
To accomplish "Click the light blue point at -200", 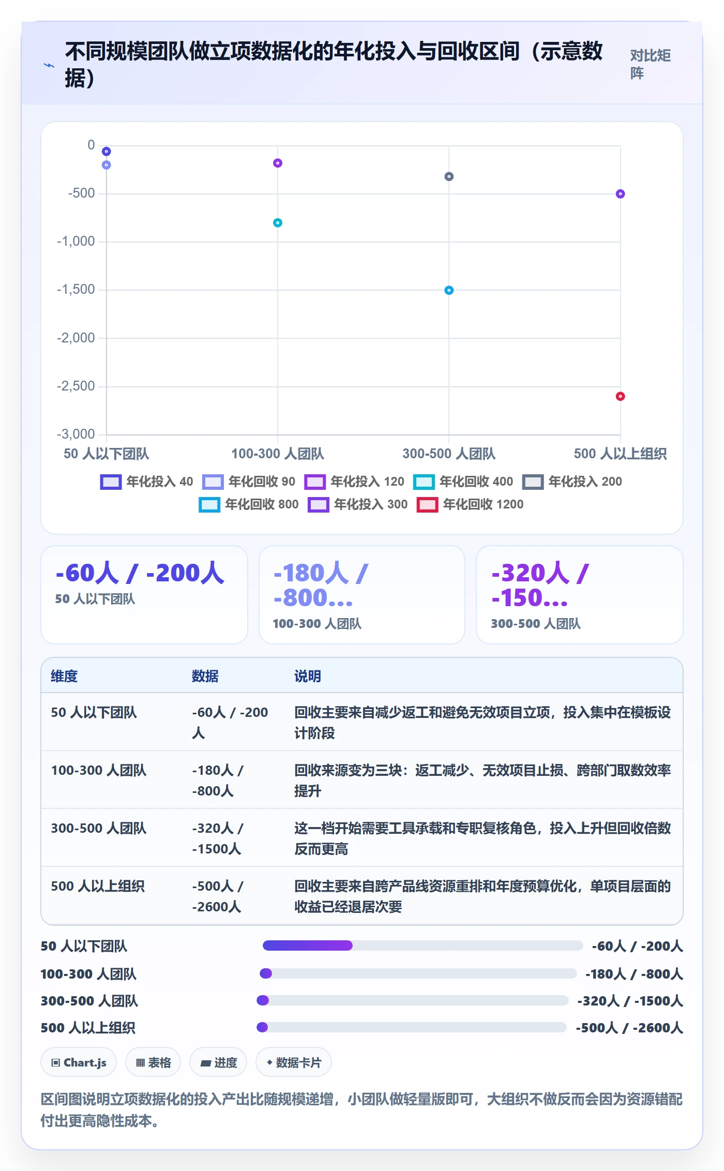I will 107,165.
